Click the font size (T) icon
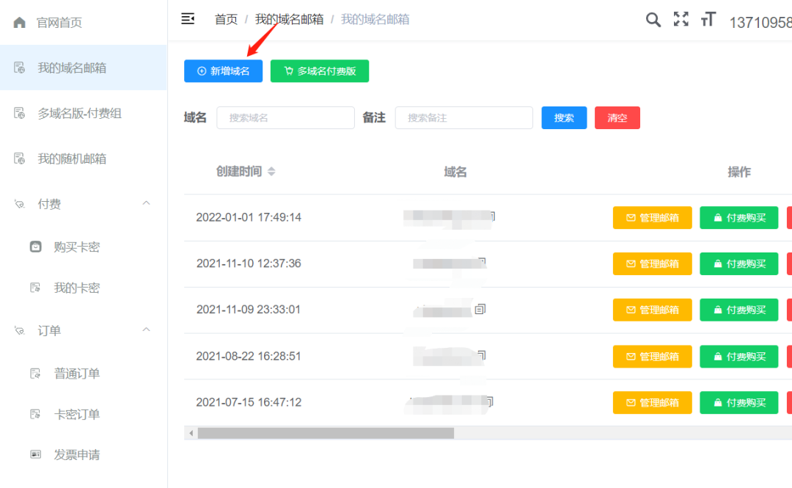The height and width of the screenshot is (488, 792). pos(708,20)
